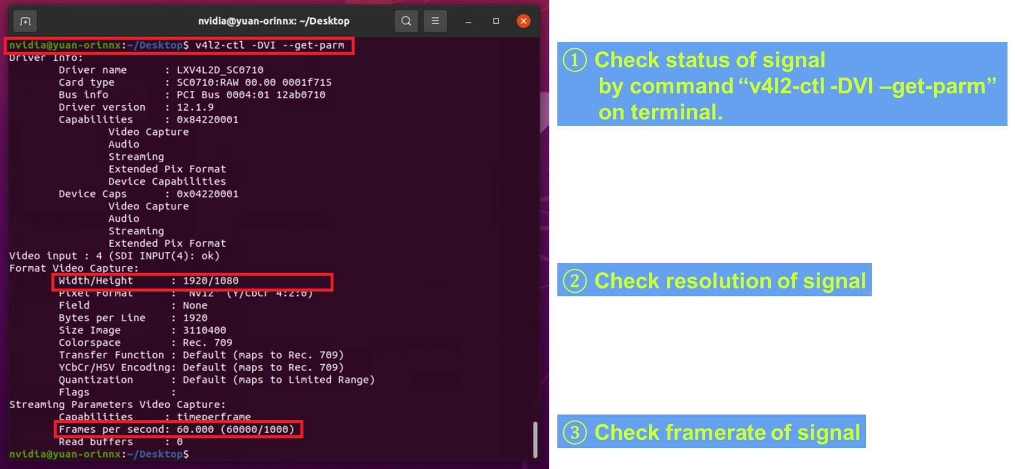Click the "Check resolution of signal" label

point(730,281)
